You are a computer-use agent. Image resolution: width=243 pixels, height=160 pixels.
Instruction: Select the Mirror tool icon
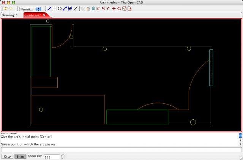129,9
